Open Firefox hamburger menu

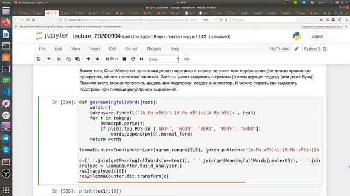346,20
